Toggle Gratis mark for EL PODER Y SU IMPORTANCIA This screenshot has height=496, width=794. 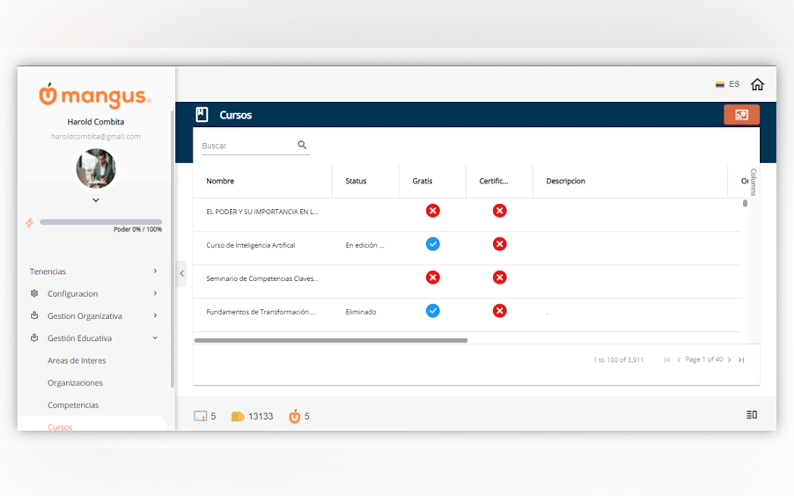(433, 211)
